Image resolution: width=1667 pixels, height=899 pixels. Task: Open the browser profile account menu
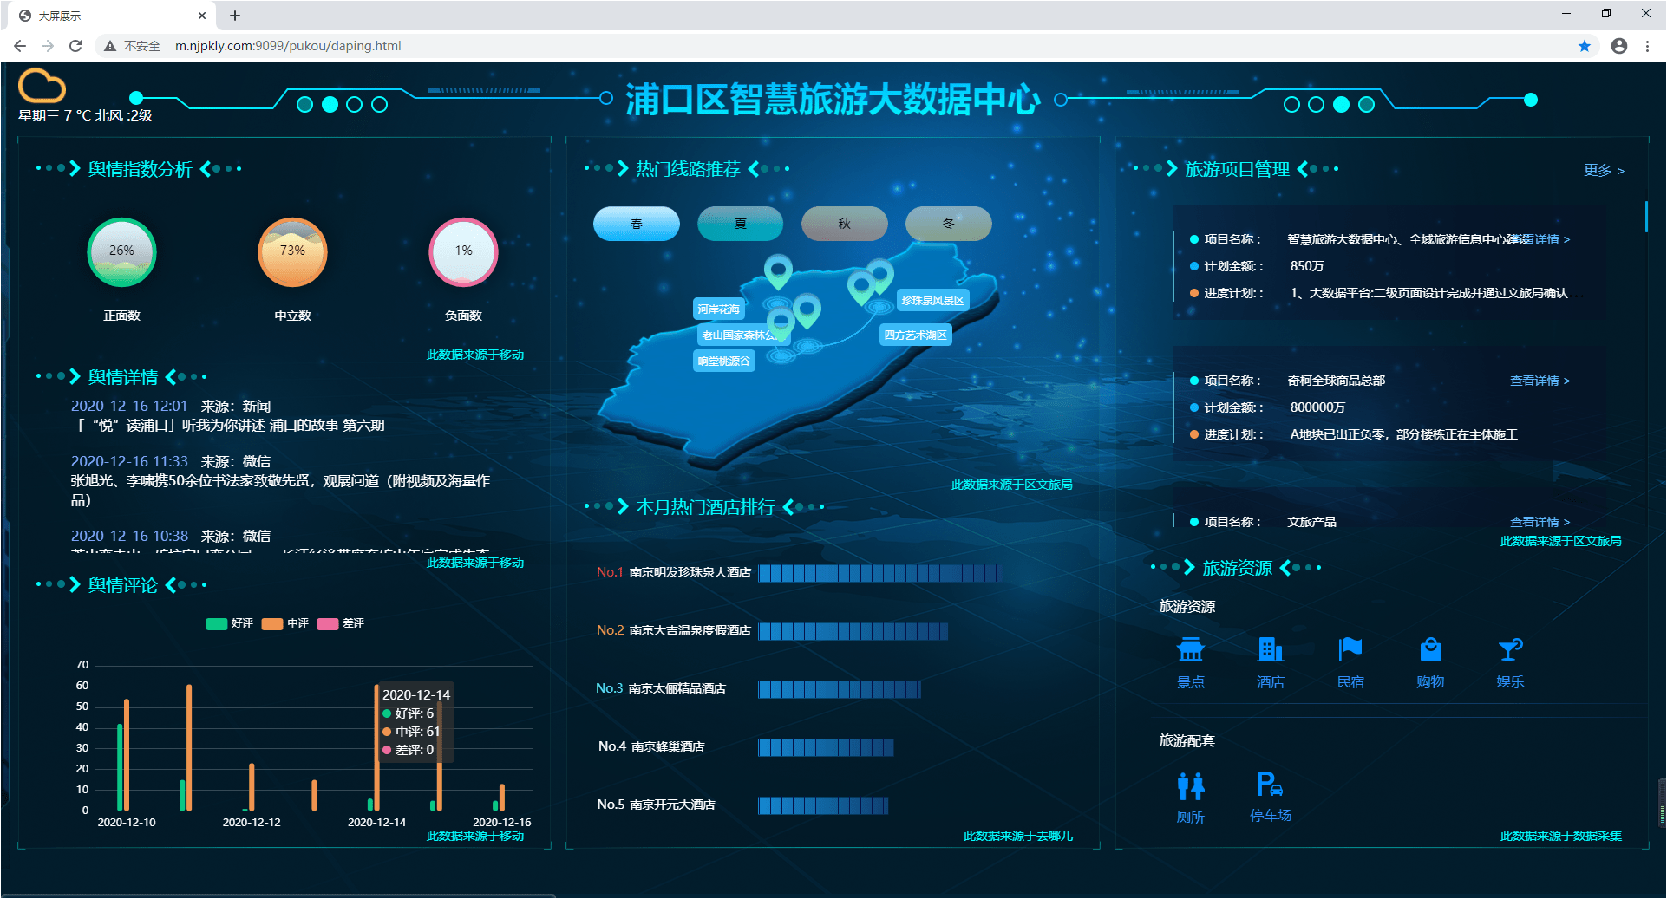click(1618, 46)
